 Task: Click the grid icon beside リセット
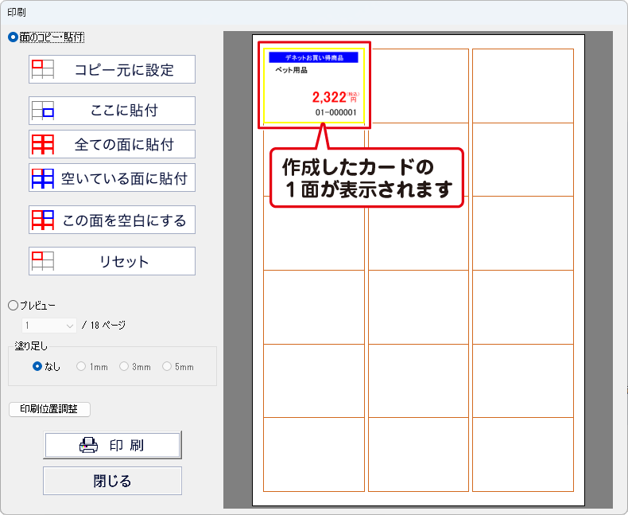click(42, 261)
